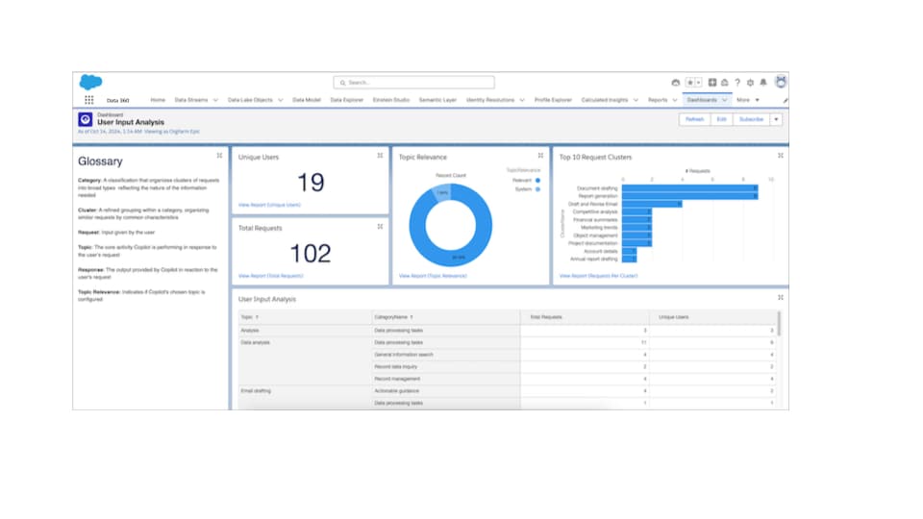Open the Data Streams tab

191,100
